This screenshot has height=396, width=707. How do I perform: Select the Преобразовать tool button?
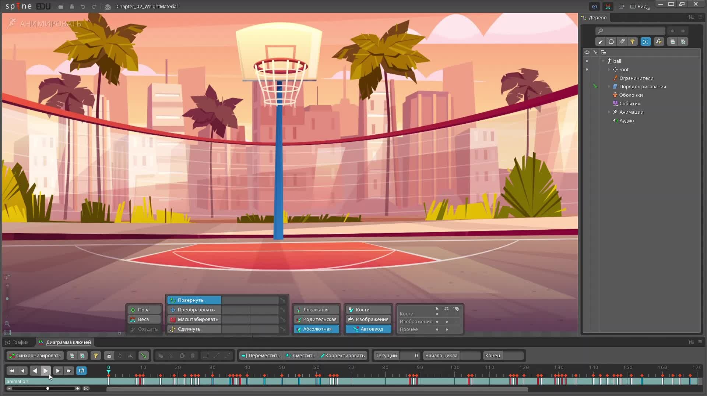click(x=194, y=310)
